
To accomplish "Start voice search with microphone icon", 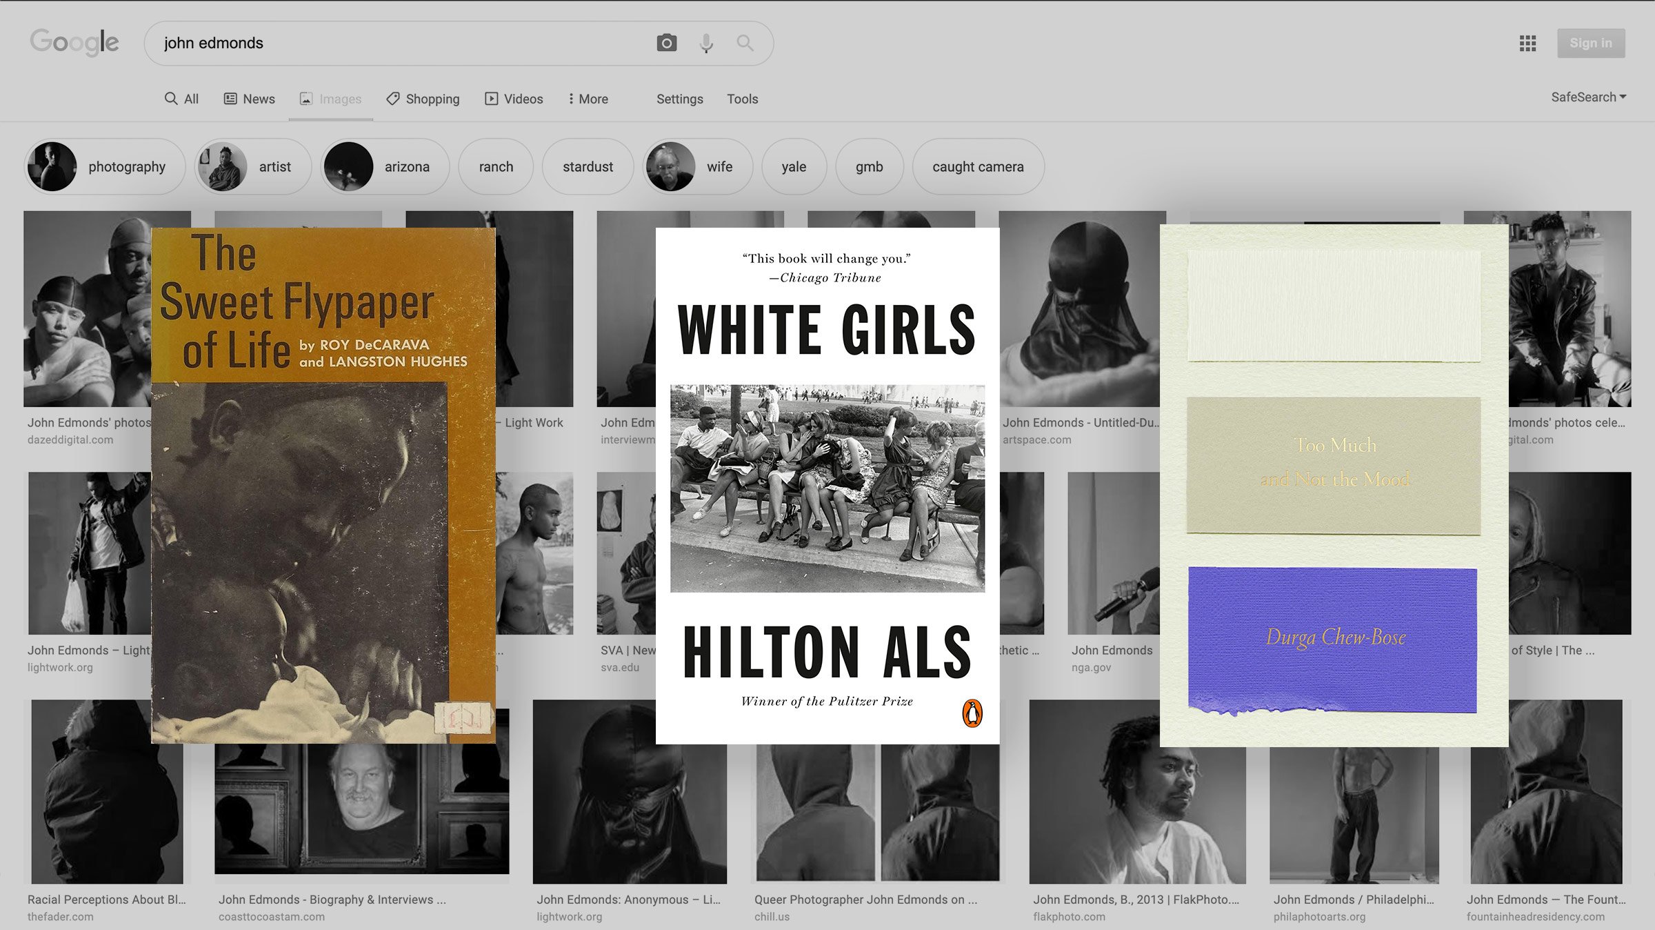I will click(x=706, y=43).
